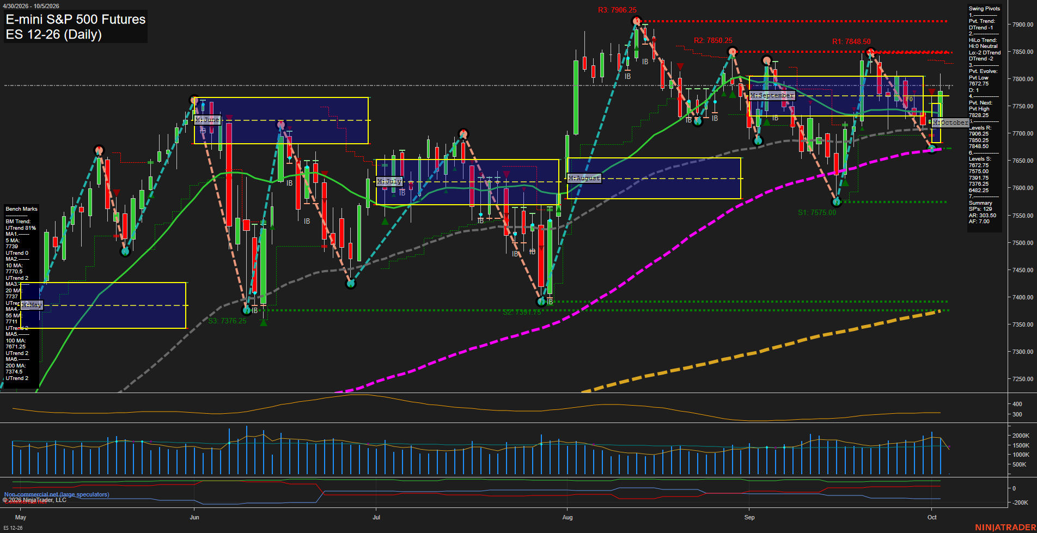
Task: Click the 200 MA: label in Bench Marks
Action: (16, 366)
